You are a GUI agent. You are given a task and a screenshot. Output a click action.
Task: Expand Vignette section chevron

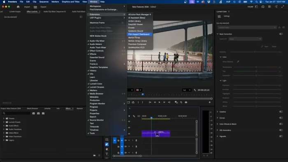point(218,137)
